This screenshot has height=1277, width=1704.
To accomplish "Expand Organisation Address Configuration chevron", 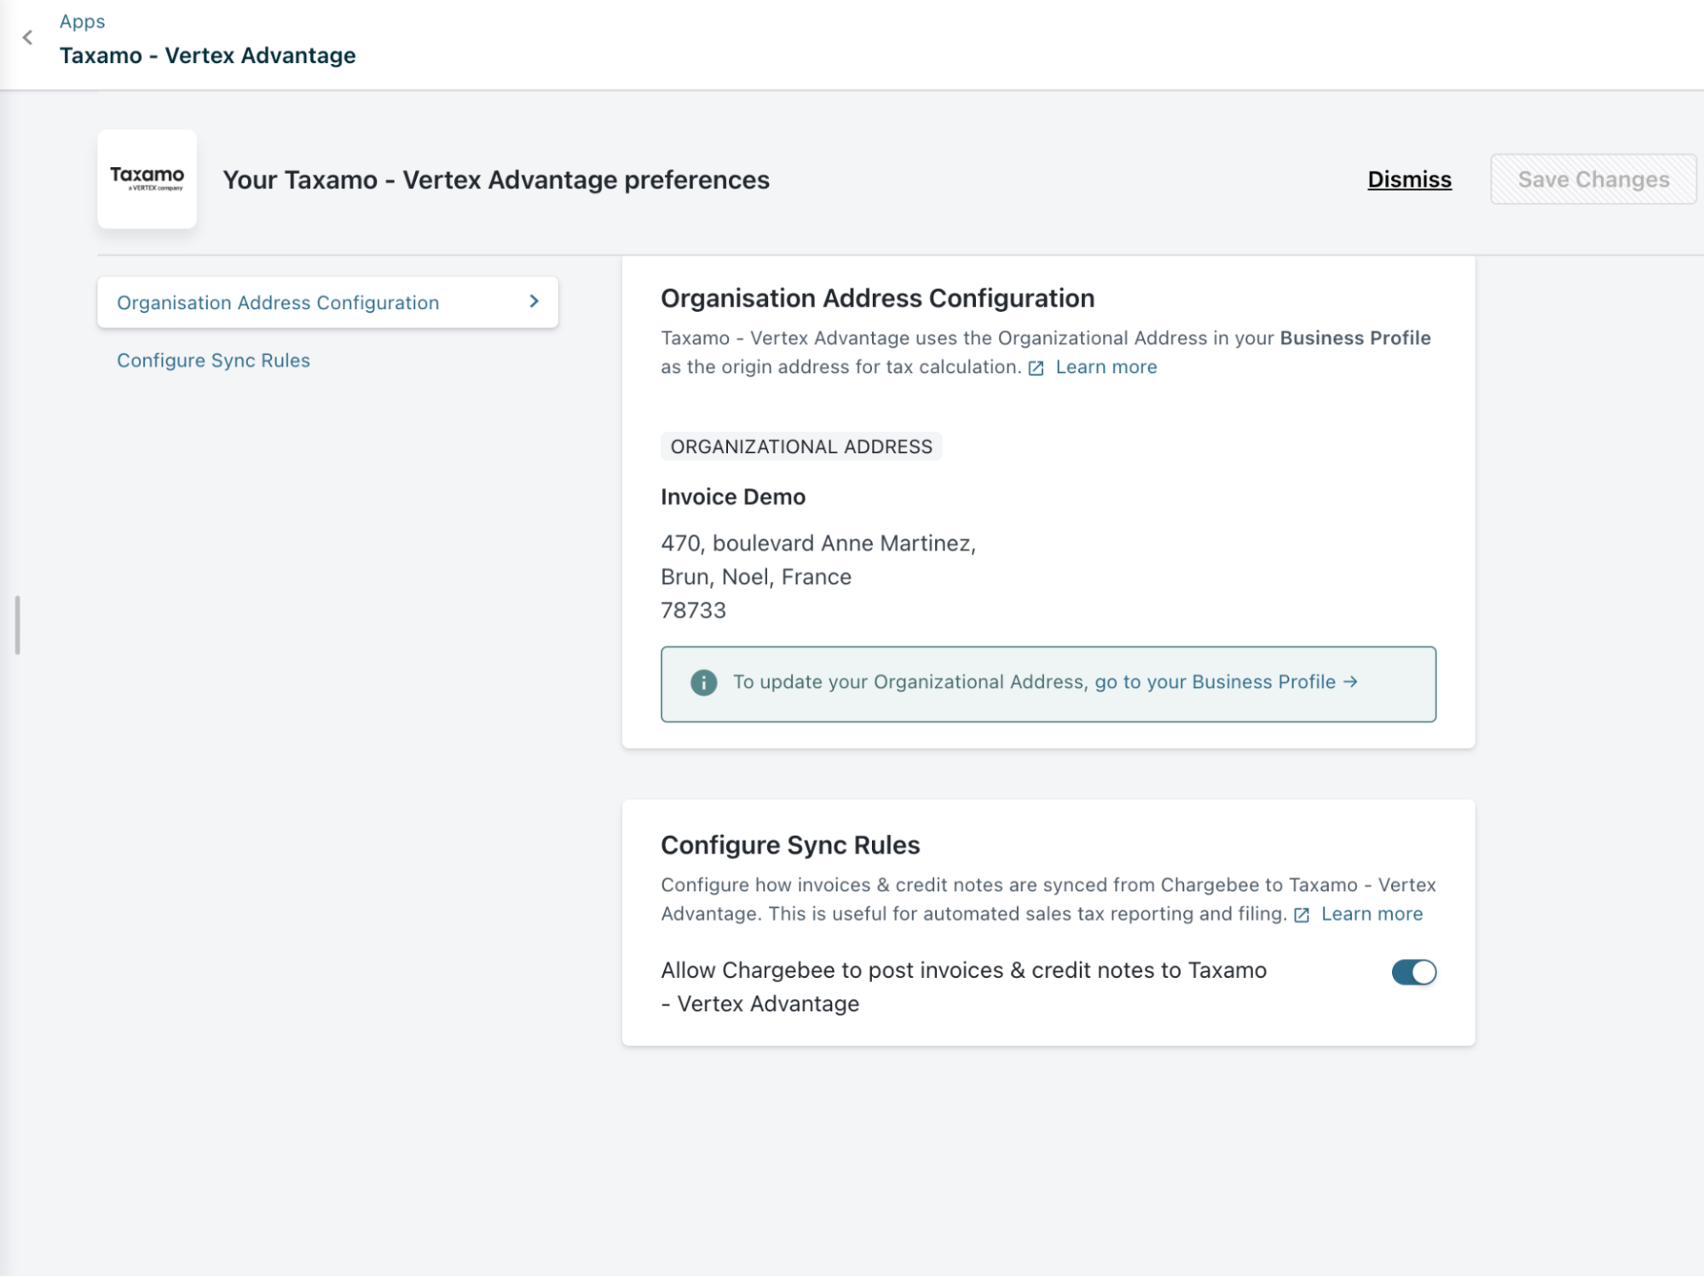I will tap(534, 302).
